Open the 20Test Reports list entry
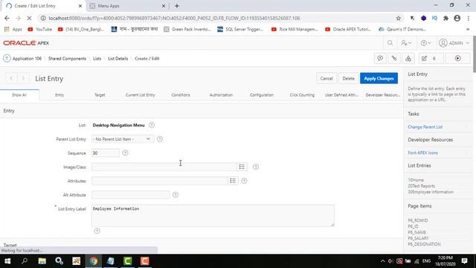 click(422, 185)
